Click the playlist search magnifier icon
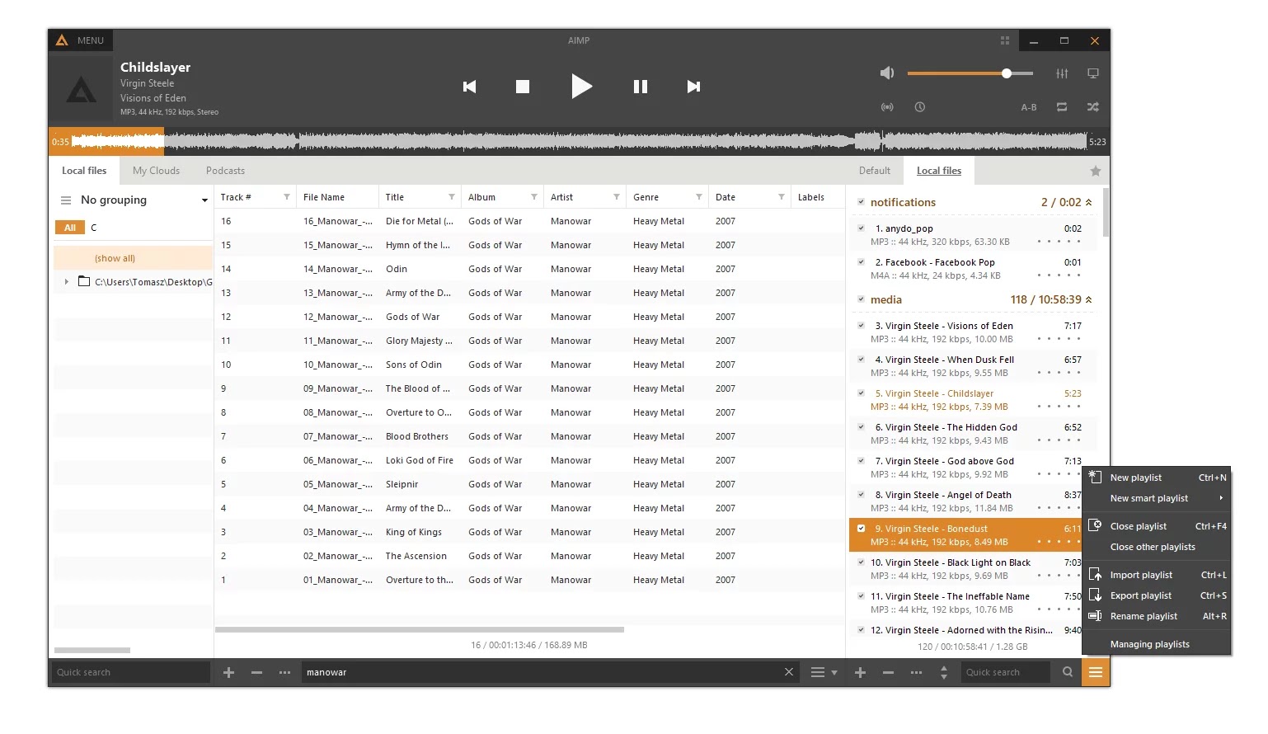The image size is (1268, 734). pos(1068,672)
